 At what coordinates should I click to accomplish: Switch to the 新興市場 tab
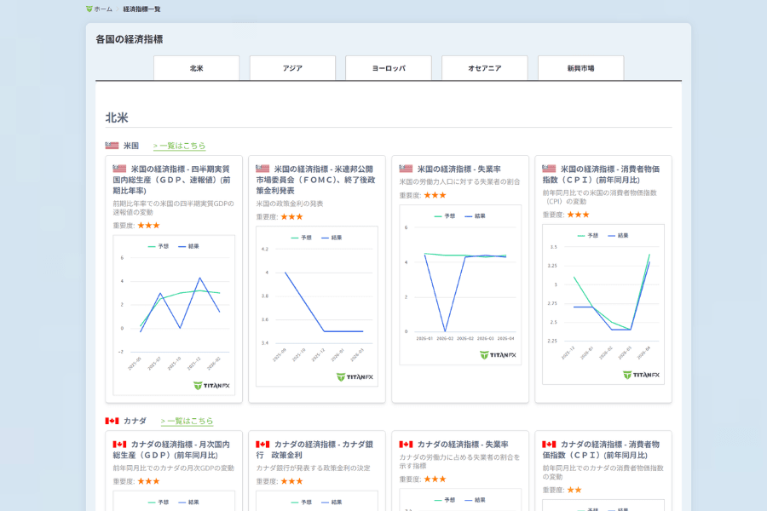coord(580,68)
